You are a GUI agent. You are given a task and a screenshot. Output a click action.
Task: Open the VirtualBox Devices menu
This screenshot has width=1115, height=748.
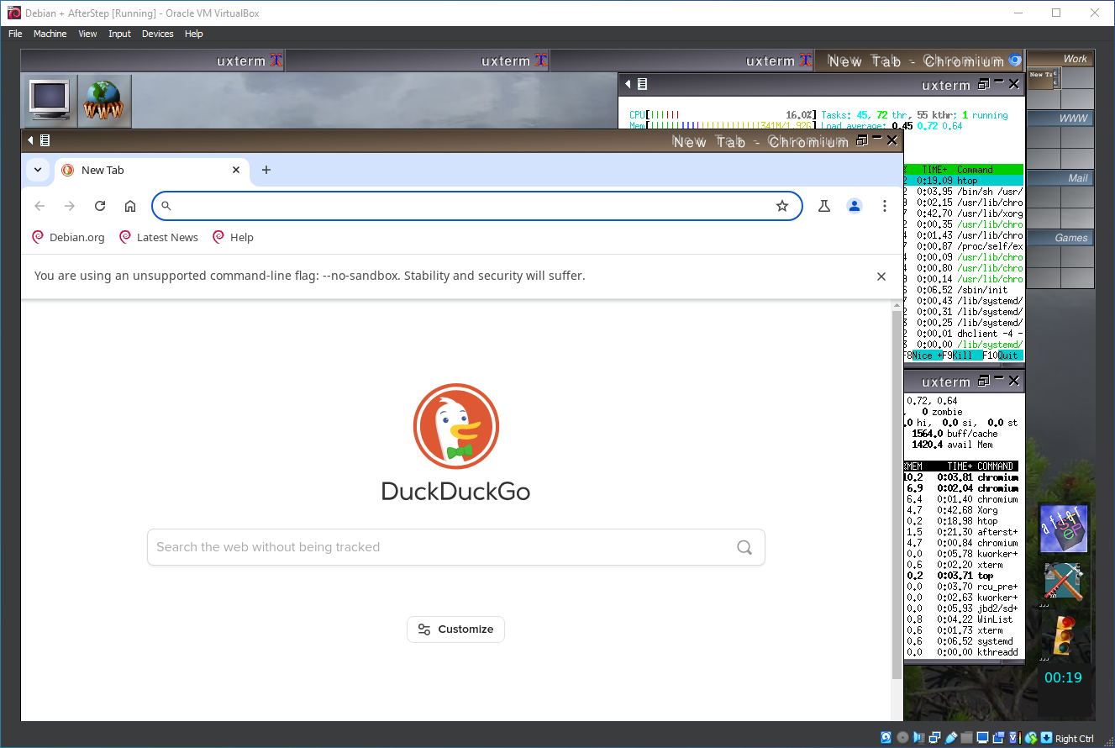pyautogui.click(x=157, y=34)
